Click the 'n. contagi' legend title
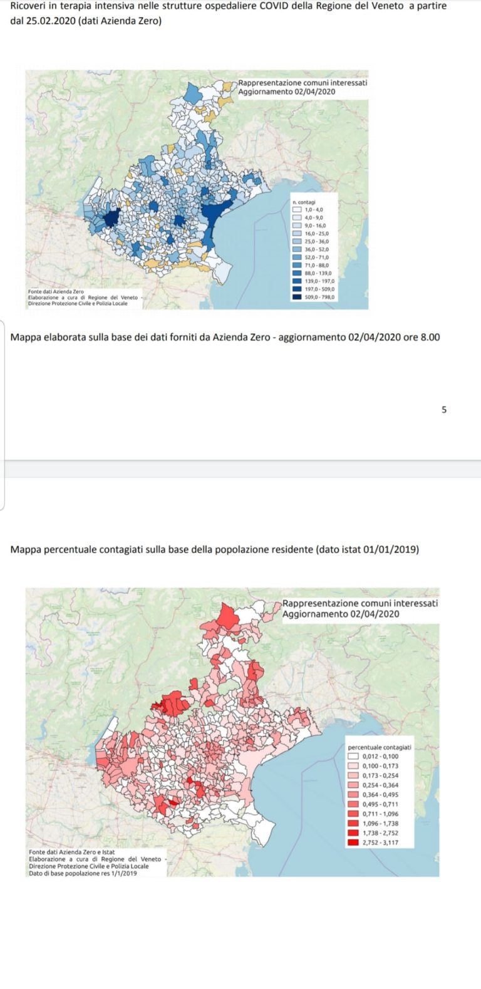The height and width of the screenshot is (989, 481). tap(304, 202)
